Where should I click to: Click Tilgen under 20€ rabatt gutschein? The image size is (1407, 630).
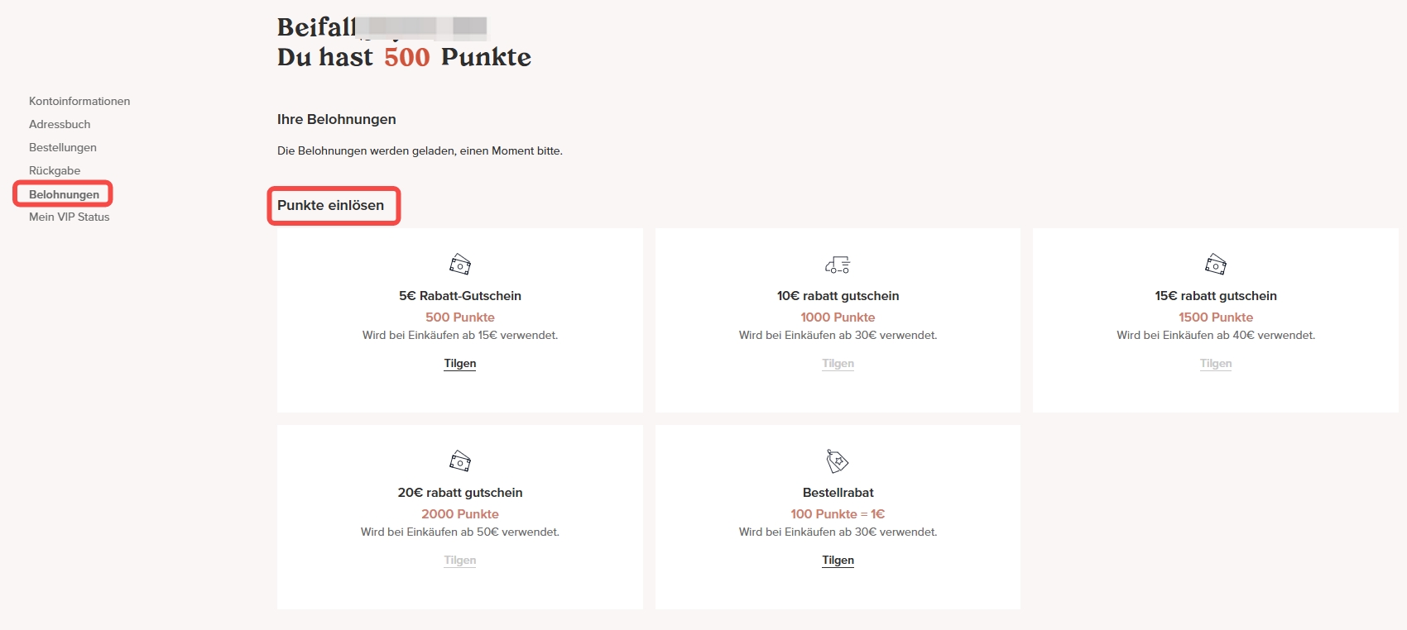[x=460, y=560]
